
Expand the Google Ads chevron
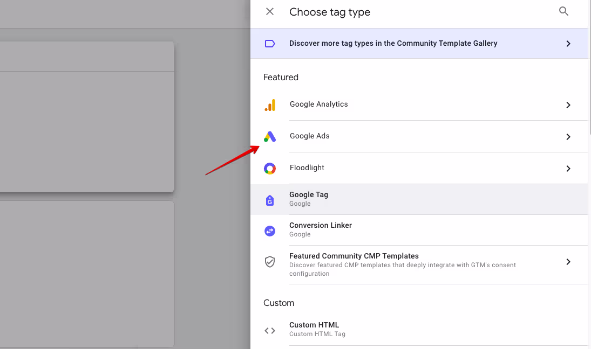coord(568,136)
